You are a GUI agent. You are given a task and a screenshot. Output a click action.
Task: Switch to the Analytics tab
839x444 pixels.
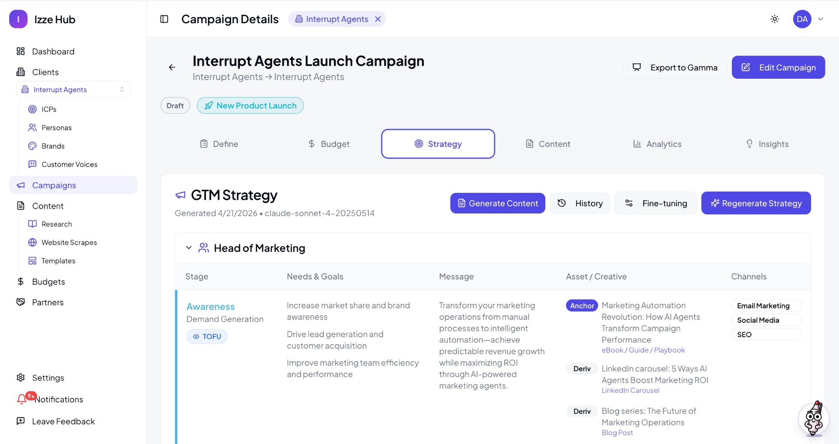click(657, 143)
